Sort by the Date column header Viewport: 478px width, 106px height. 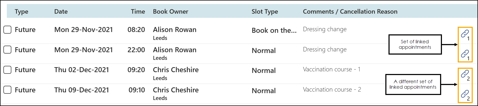coord(61,12)
